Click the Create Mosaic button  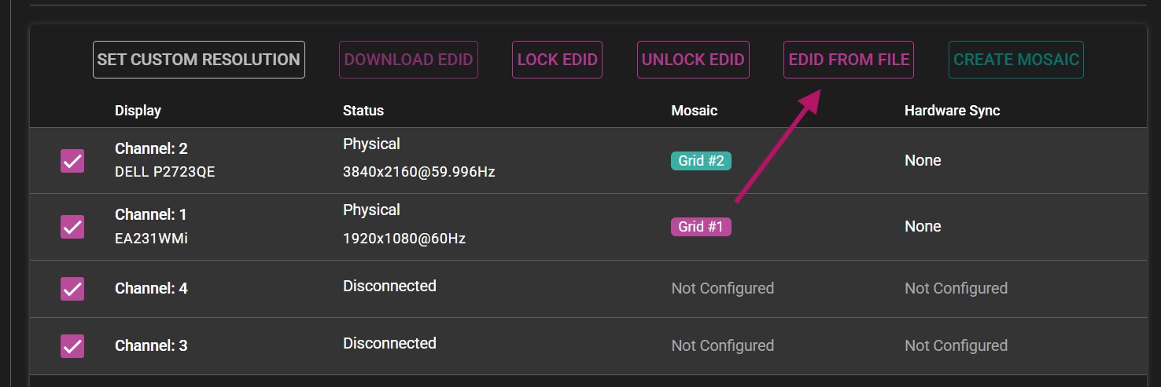(1015, 60)
